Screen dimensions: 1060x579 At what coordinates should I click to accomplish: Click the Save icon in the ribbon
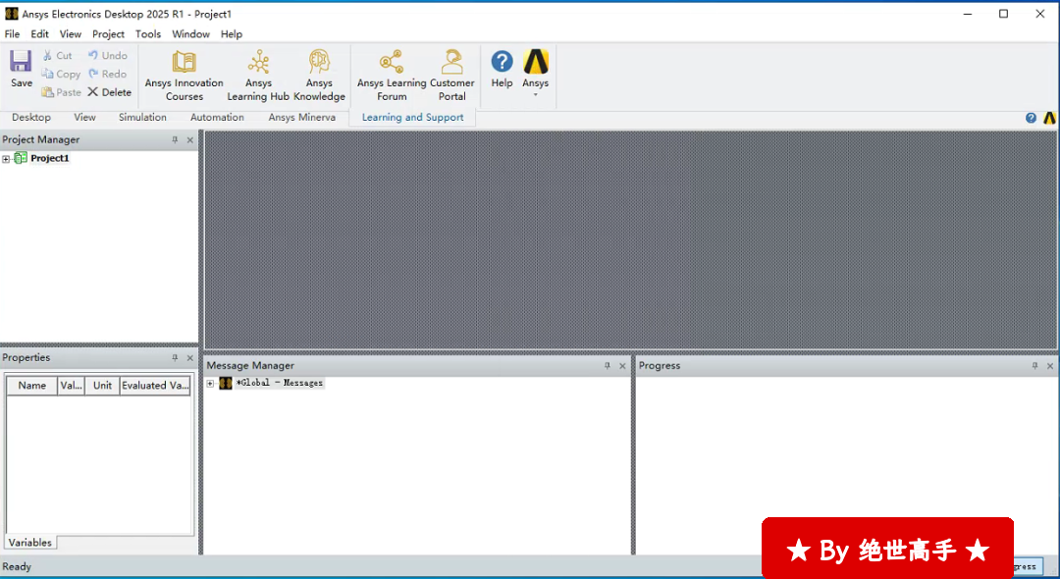pos(21,62)
